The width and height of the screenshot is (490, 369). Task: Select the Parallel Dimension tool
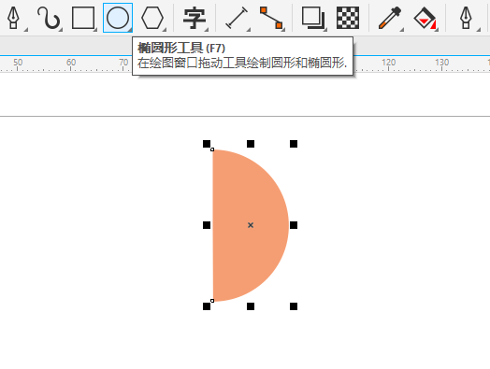(x=237, y=18)
